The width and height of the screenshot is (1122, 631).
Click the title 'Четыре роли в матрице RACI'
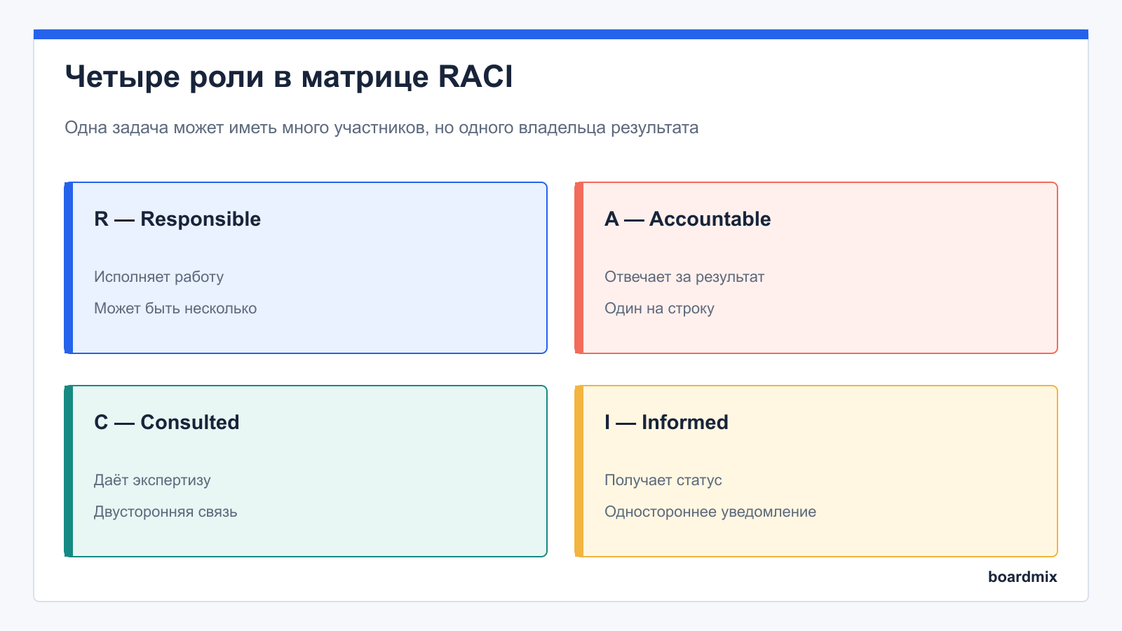289,76
